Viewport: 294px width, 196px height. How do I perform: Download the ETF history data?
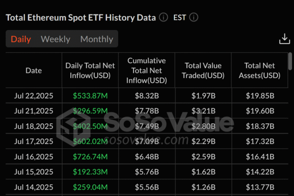284,41
